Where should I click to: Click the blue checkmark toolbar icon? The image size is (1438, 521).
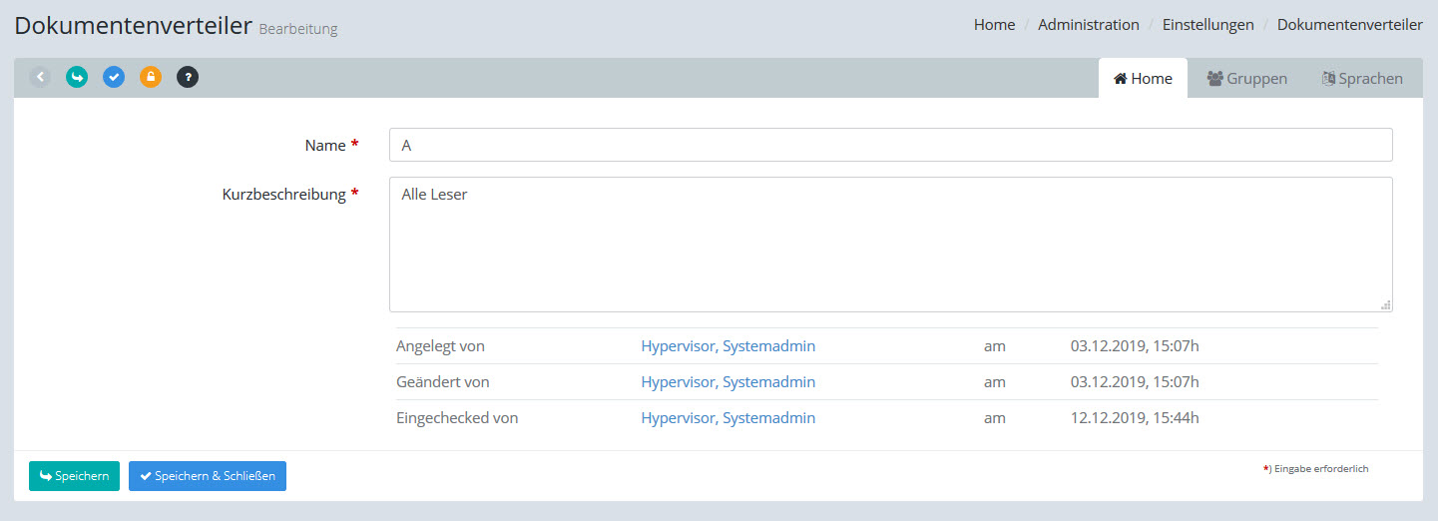click(x=114, y=77)
